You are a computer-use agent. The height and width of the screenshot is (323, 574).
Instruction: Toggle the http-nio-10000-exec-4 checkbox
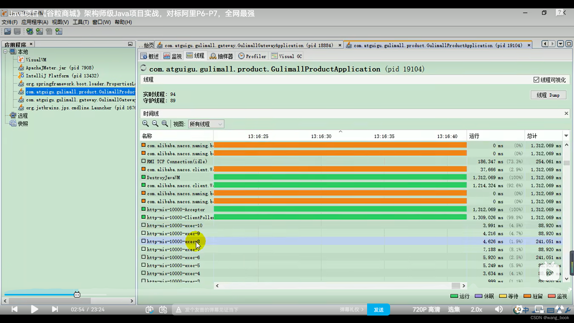pyautogui.click(x=143, y=273)
